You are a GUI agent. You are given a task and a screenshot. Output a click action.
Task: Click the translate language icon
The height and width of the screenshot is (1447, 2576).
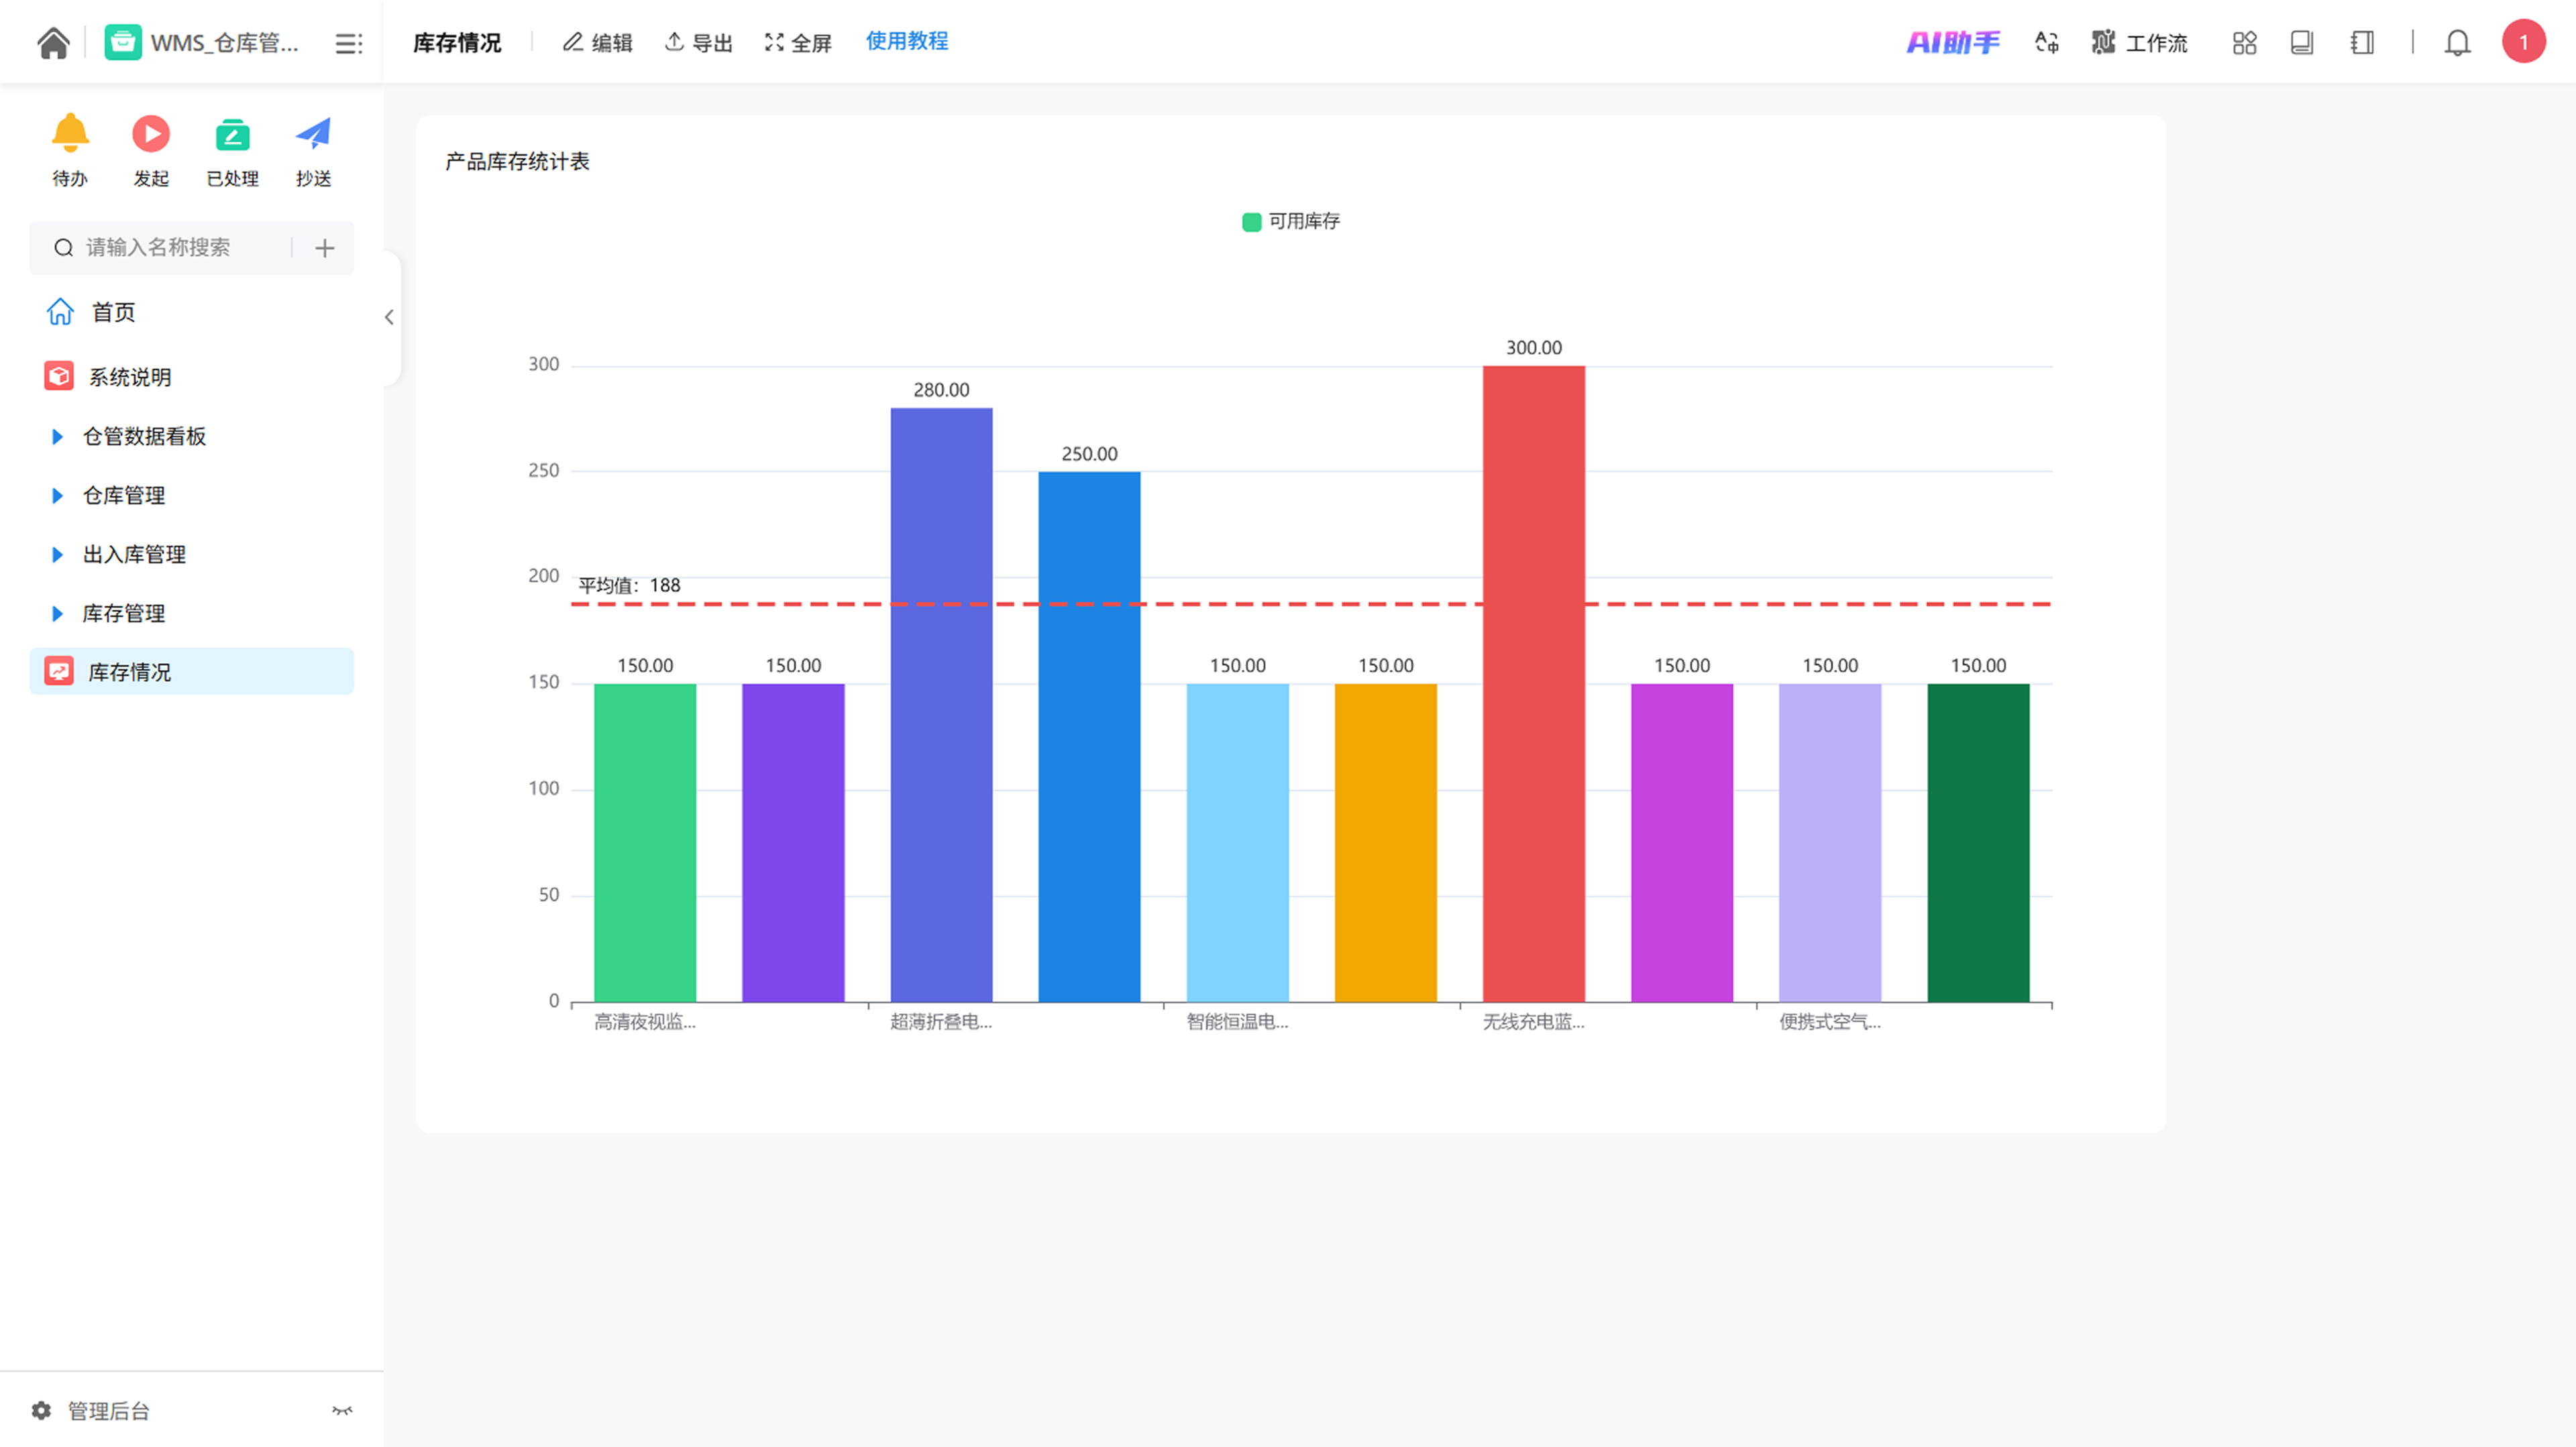[2046, 42]
